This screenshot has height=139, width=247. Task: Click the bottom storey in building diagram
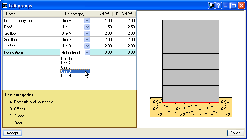[191, 94]
